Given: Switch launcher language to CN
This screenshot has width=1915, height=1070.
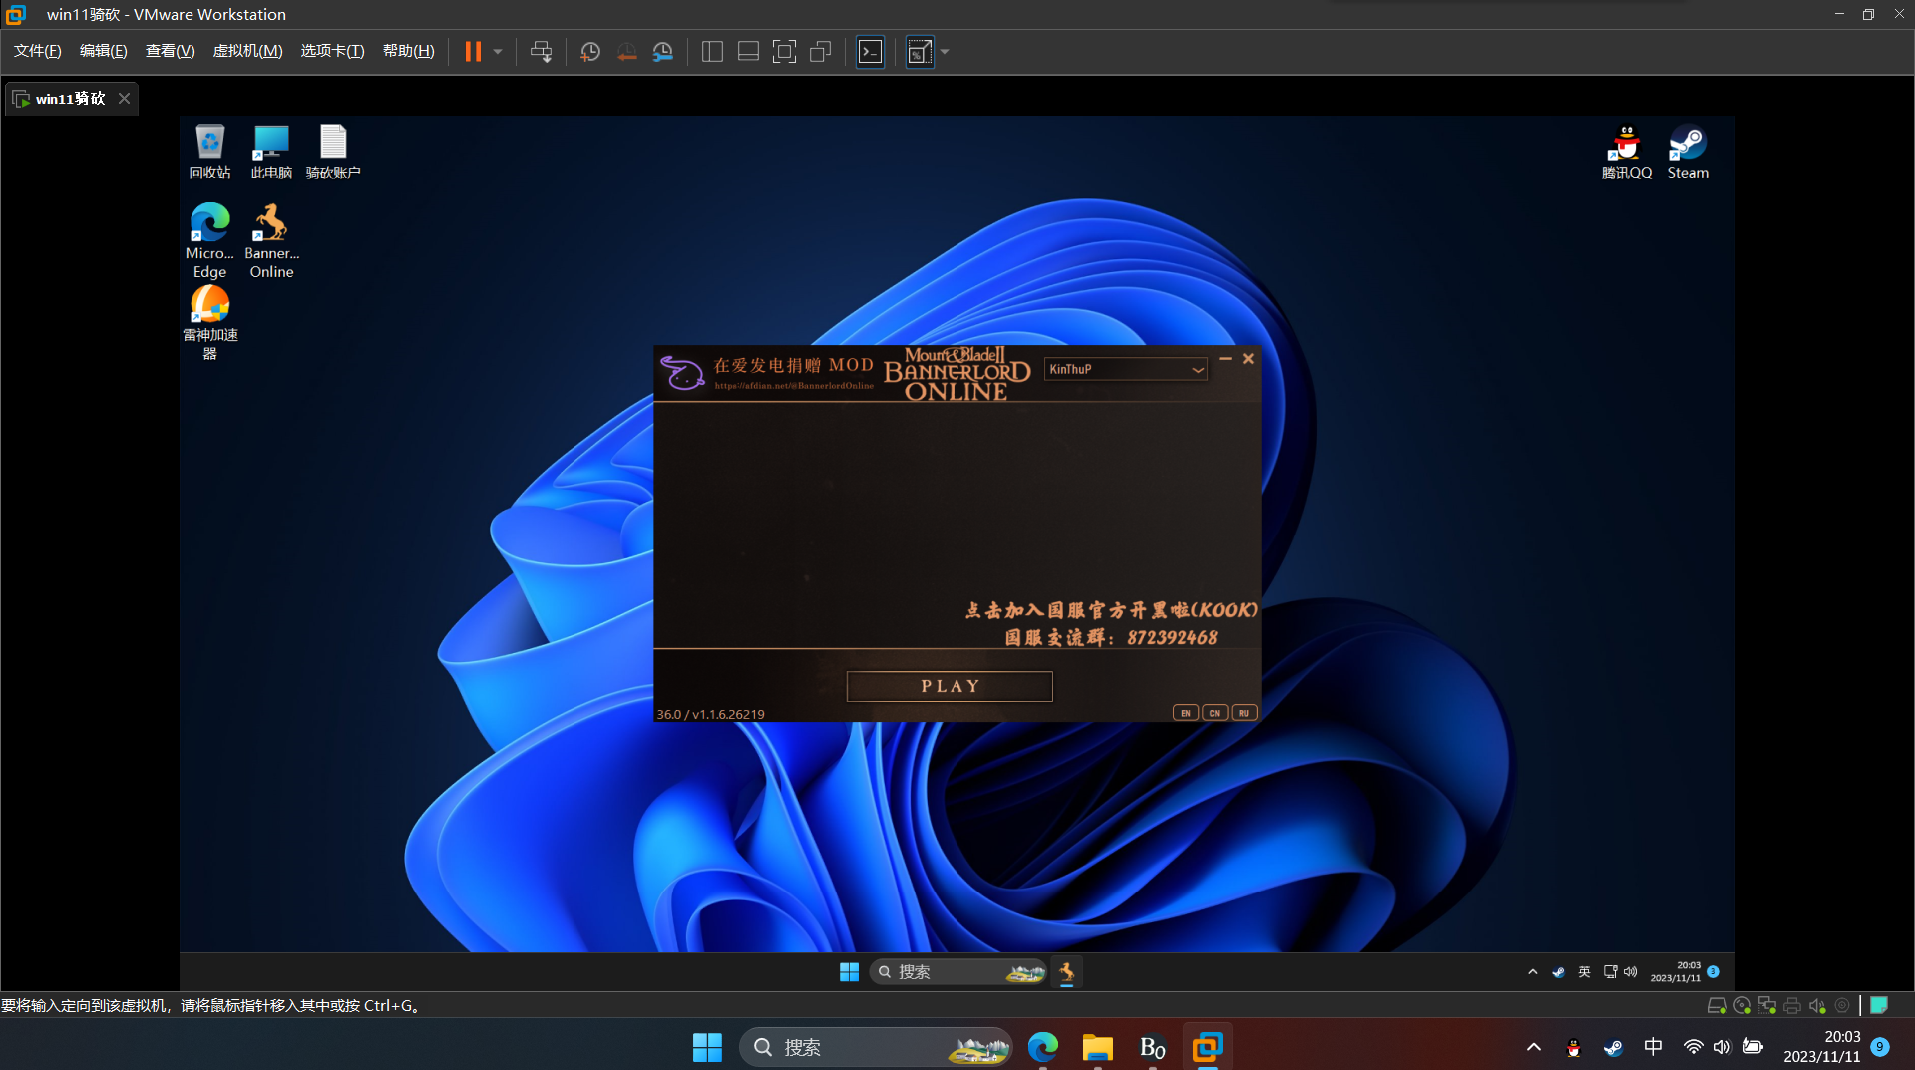Looking at the screenshot, I should (x=1214, y=713).
